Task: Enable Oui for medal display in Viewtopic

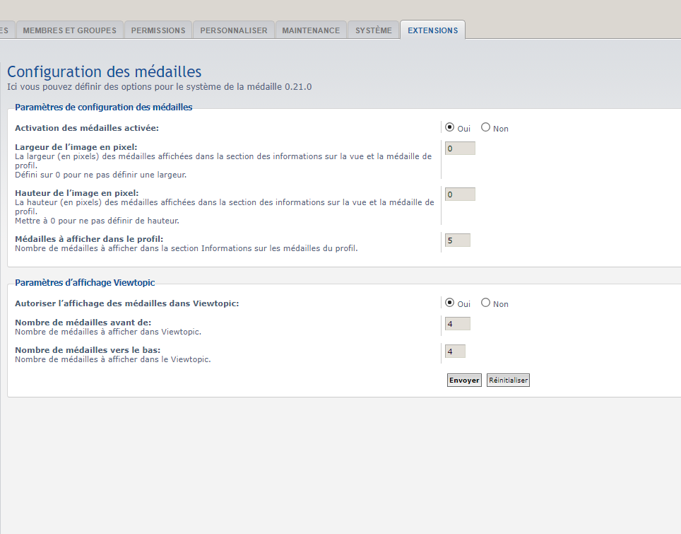Action: (x=450, y=303)
